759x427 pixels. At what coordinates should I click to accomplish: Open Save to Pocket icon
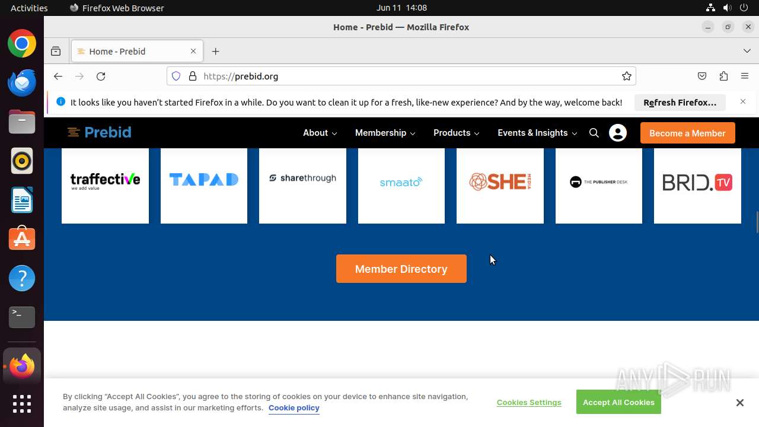tap(702, 76)
